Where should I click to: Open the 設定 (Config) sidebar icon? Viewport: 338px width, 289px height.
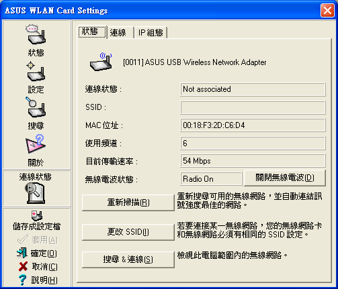point(36,71)
